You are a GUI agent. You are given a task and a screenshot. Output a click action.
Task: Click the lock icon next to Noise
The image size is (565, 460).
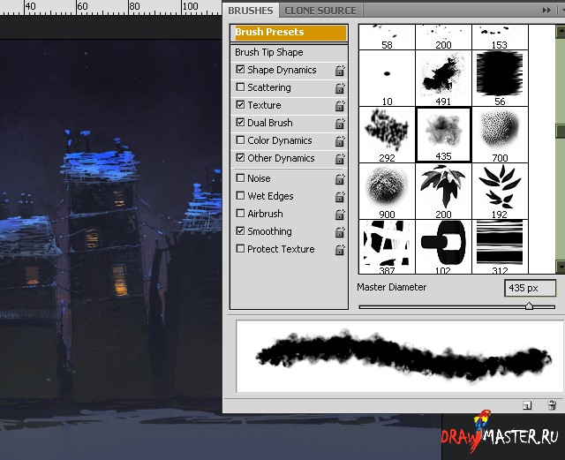click(340, 179)
